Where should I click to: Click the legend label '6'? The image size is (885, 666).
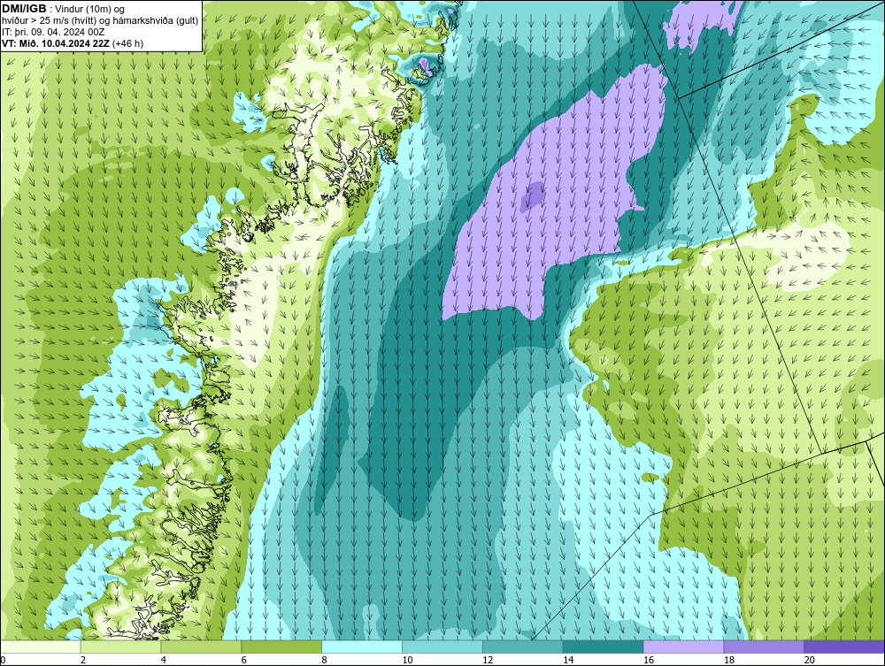[x=244, y=660]
